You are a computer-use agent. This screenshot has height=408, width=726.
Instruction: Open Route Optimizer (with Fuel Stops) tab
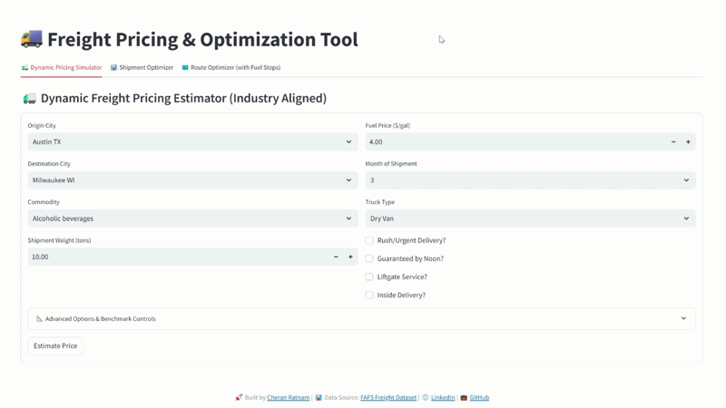tap(231, 67)
